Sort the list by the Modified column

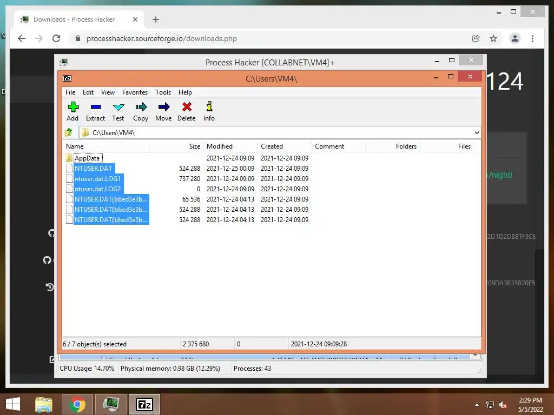pyautogui.click(x=230, y=146)
